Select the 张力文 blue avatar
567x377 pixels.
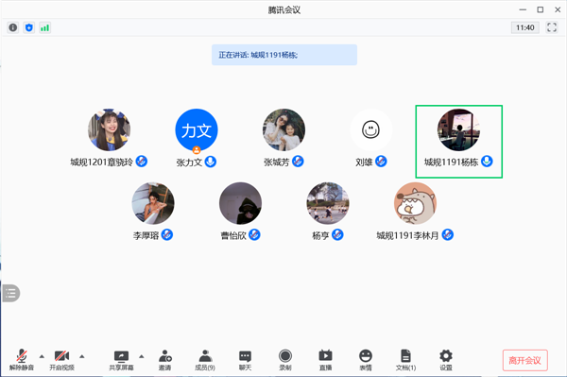[197, 129]
